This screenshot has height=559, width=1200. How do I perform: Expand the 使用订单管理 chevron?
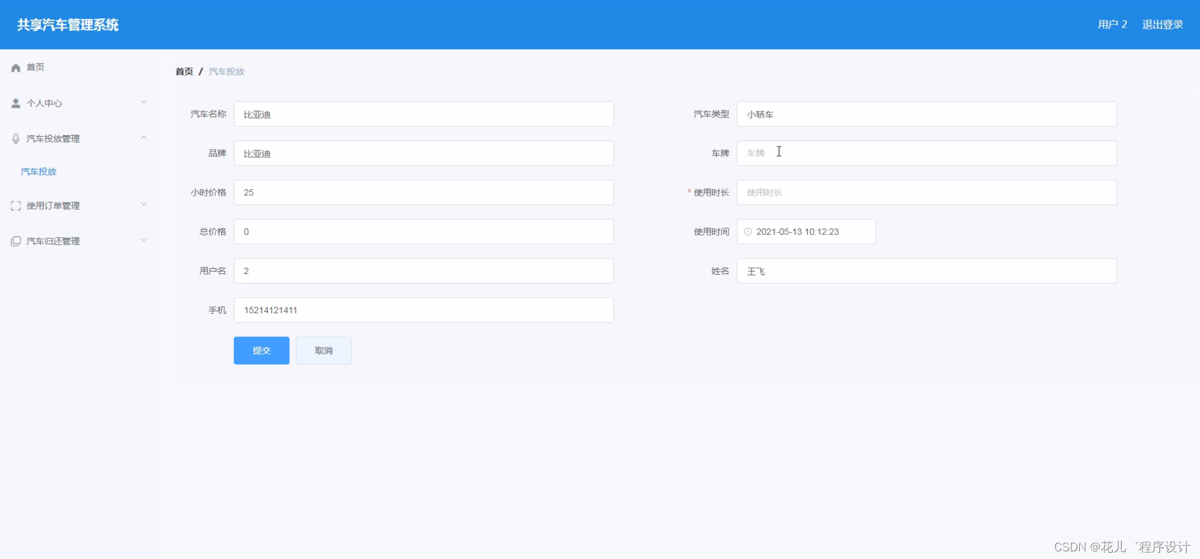[x=144, y=205]
